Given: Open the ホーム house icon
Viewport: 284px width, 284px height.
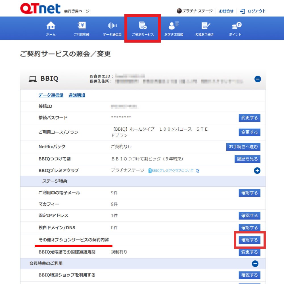Looking at the screenshot, I should 51,25.
